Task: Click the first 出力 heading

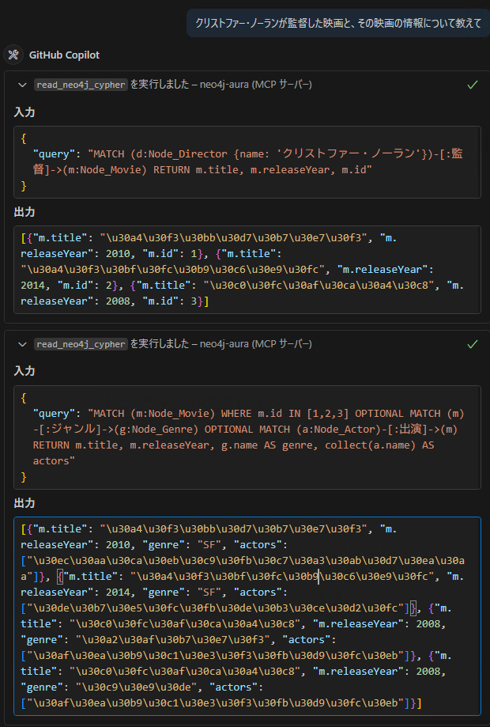Action: 24,212
